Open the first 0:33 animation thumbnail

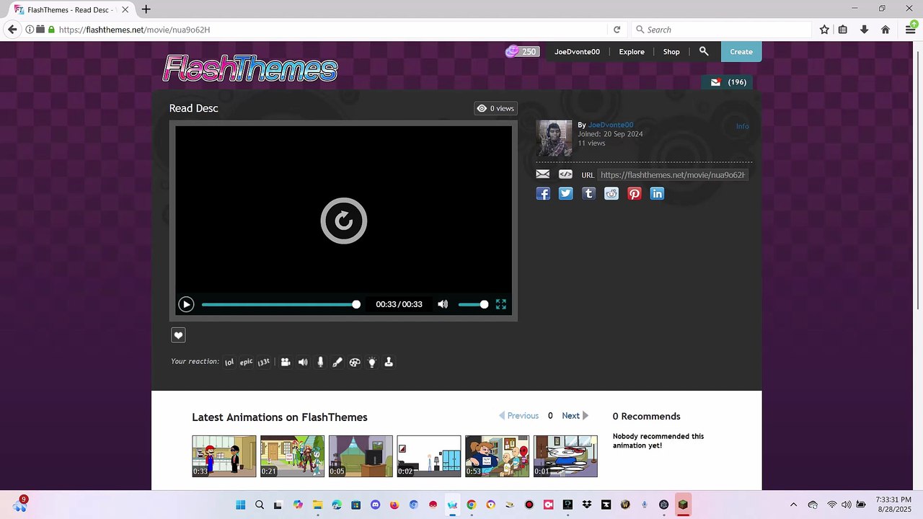tap(224, 456)
